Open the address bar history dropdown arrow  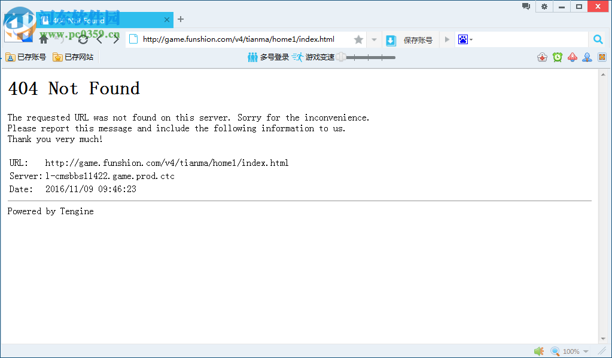click(374, 39)
